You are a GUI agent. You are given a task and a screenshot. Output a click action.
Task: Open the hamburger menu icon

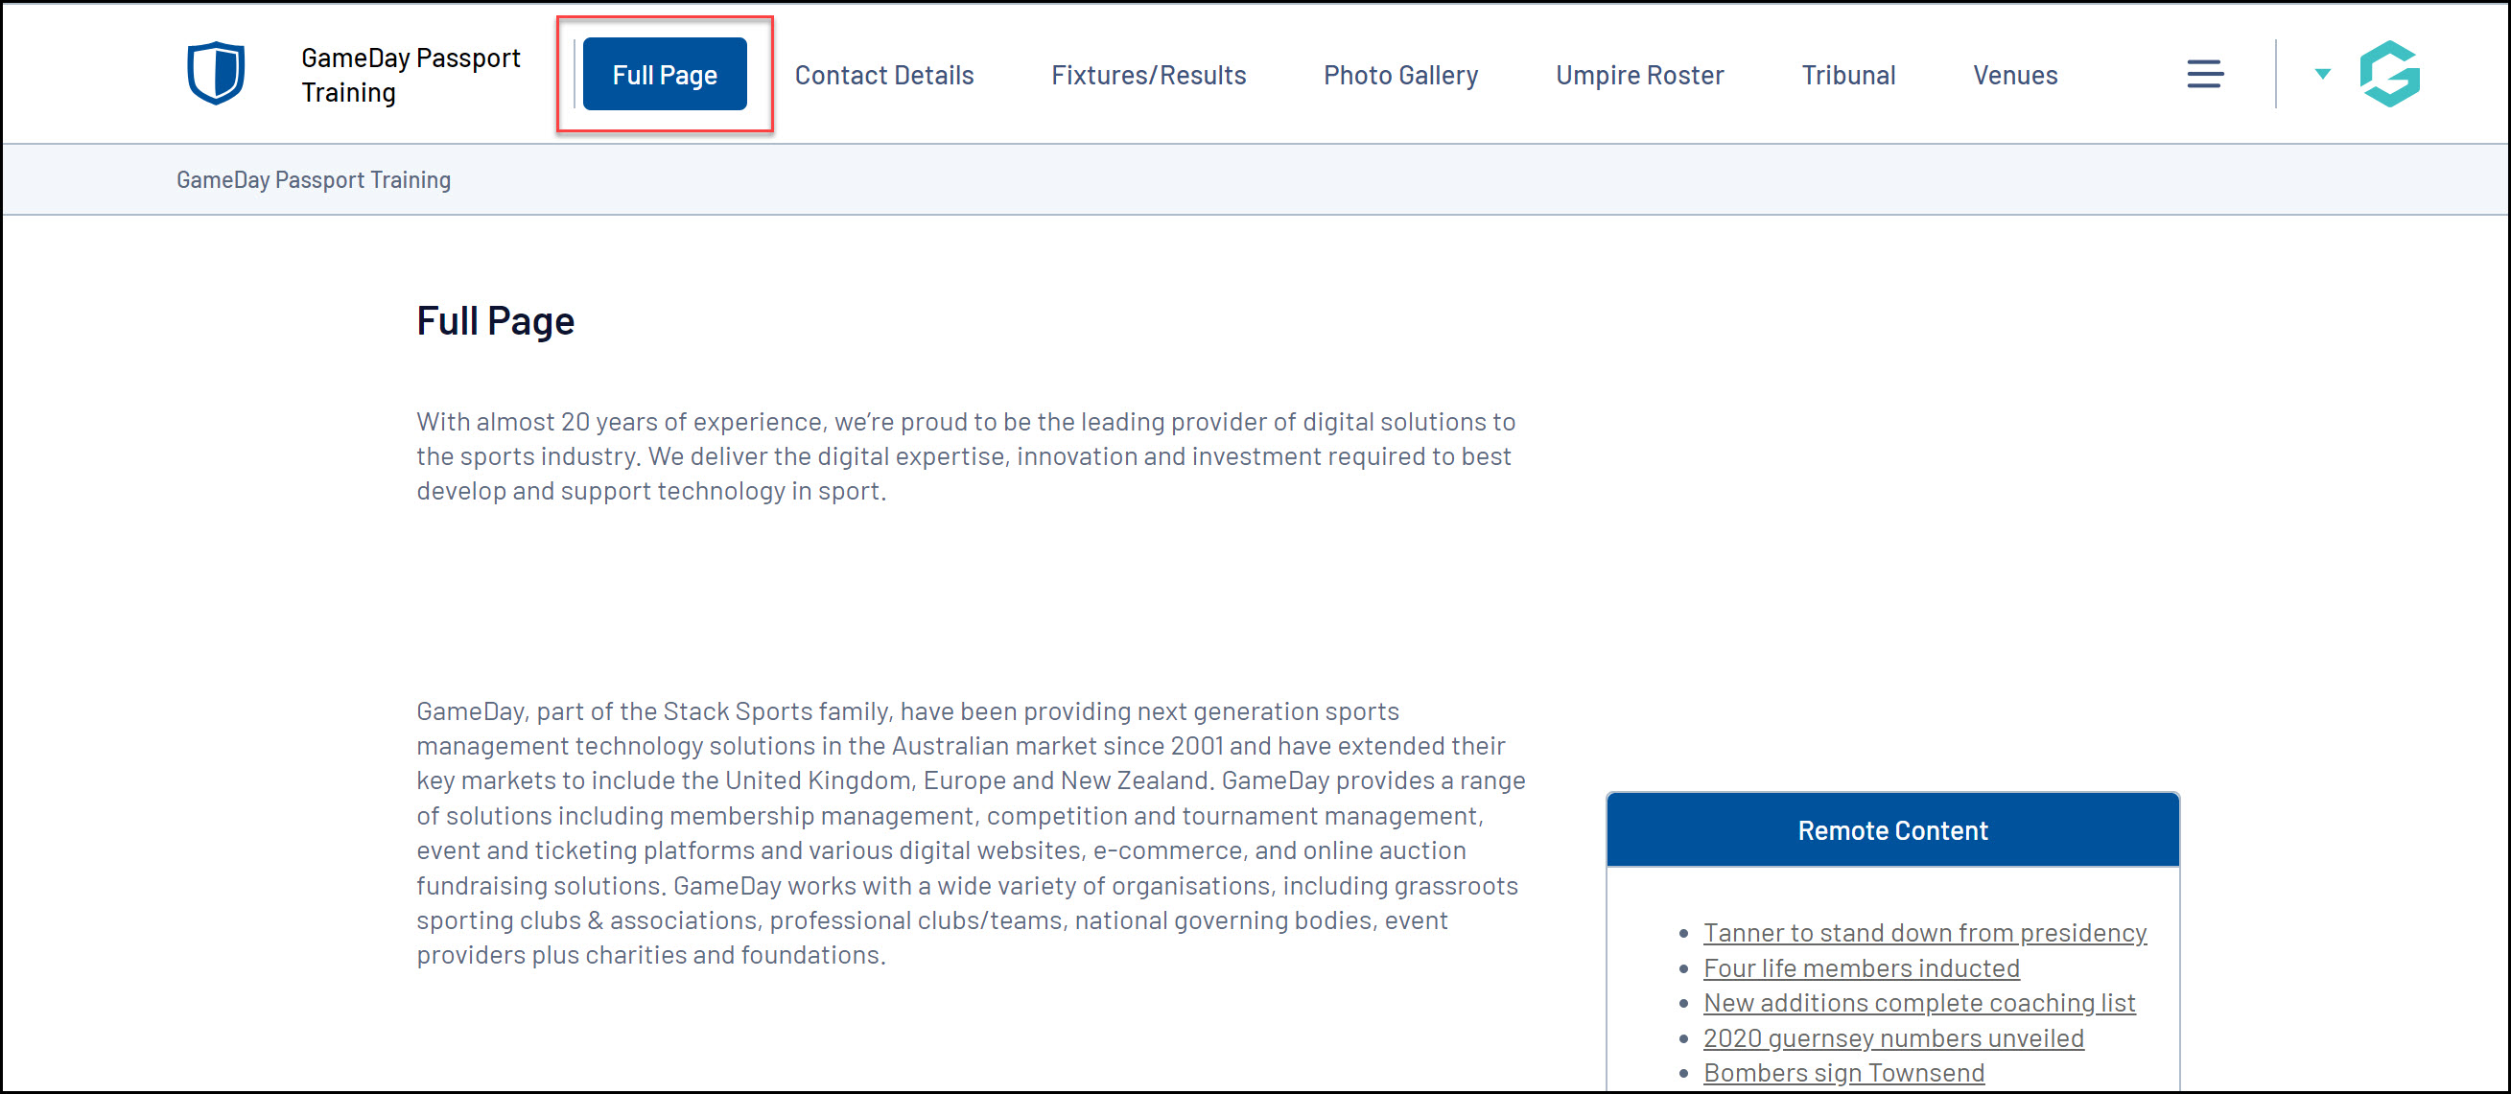2204,74
